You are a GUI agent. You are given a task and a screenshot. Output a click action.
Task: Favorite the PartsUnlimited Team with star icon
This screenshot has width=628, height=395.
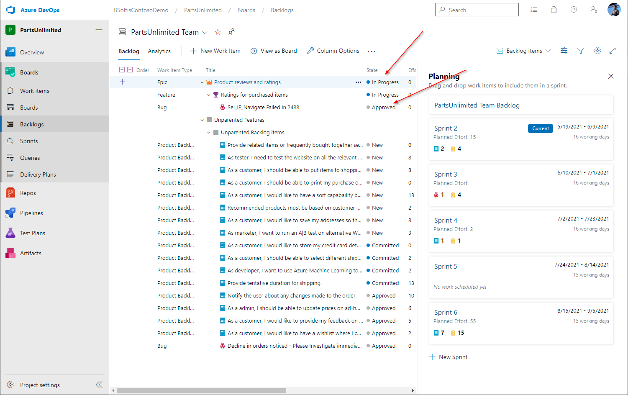click(x=218, y=32)
